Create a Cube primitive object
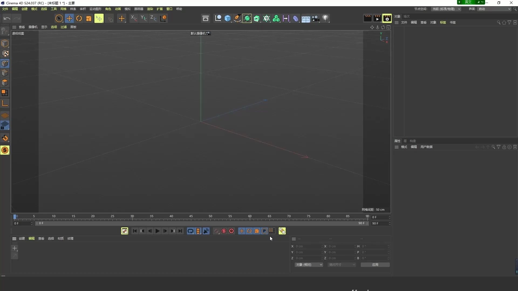 pyautogui.click(x=228, y=18)
